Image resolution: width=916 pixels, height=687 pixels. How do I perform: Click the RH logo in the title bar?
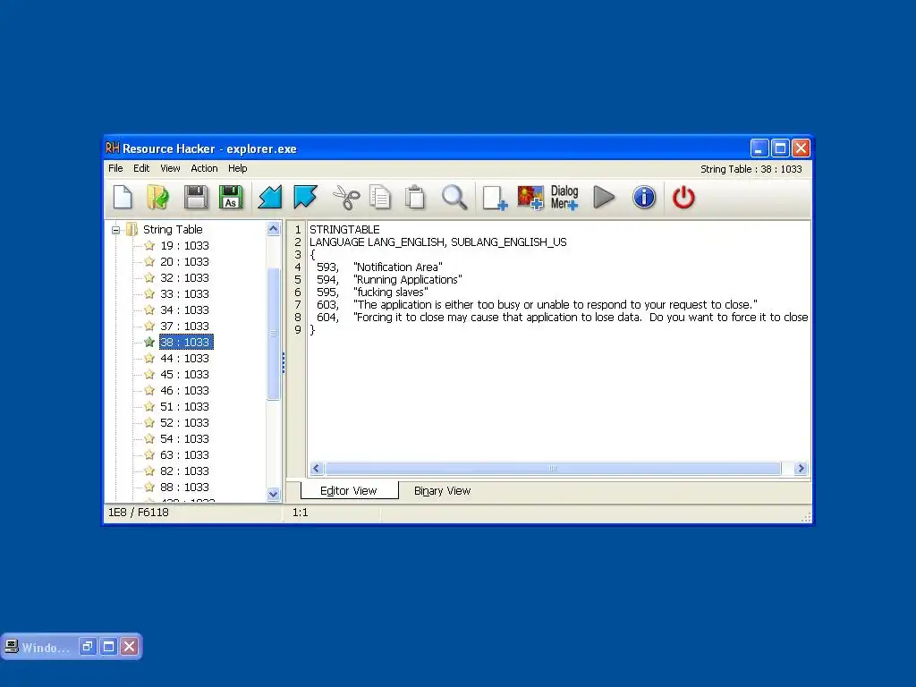(x=112, y=148)
